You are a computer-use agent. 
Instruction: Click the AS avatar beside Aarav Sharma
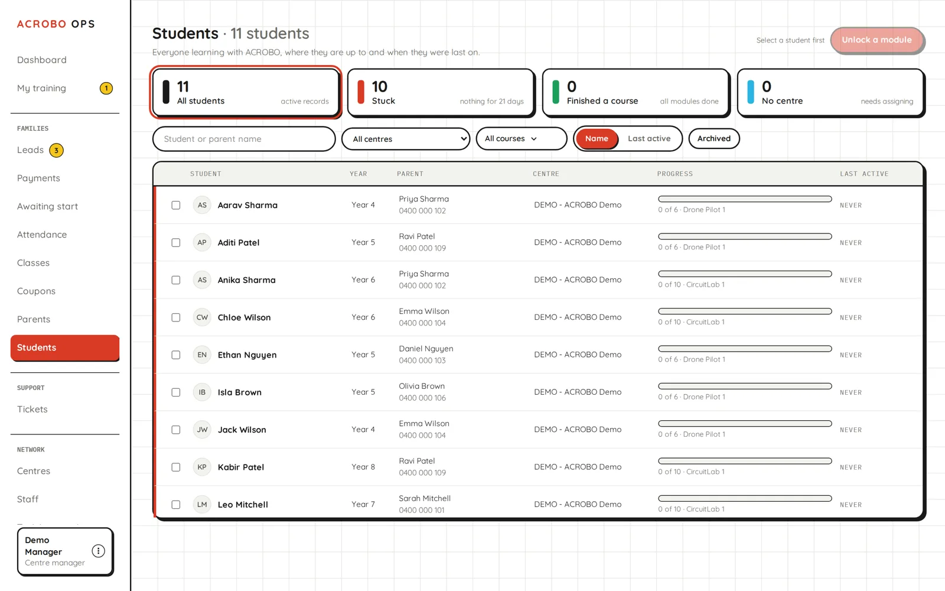(202, 205)
